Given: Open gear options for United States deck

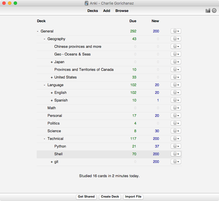Looking at the screenshot, I should tap(176, 77).
